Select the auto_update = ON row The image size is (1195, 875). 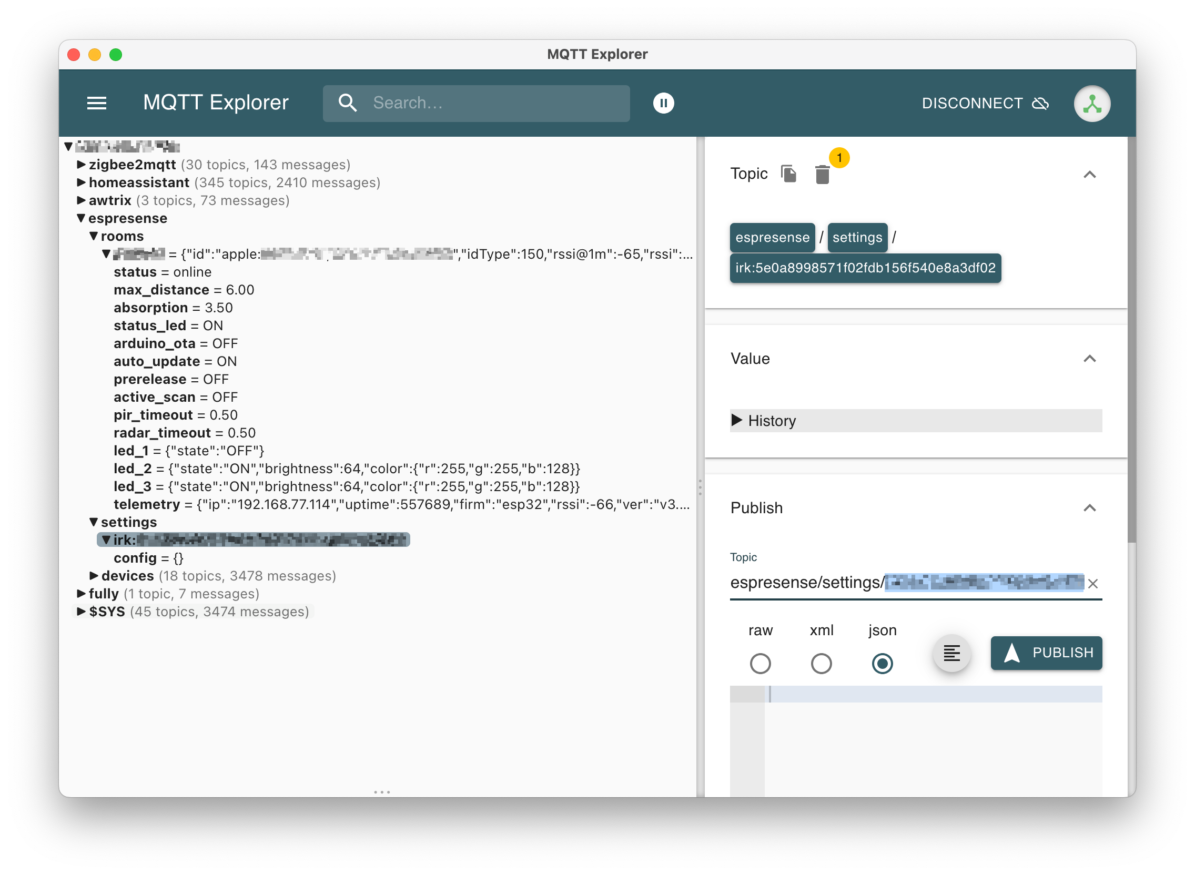tap(175, 362)
